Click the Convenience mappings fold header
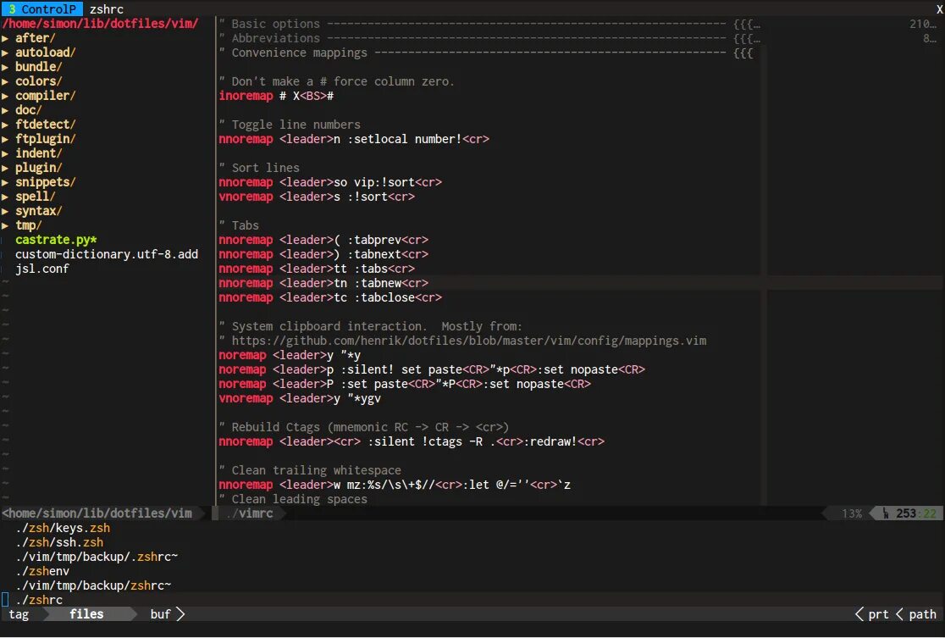Viewport: 945px width, 638px height. click(486, 53)
